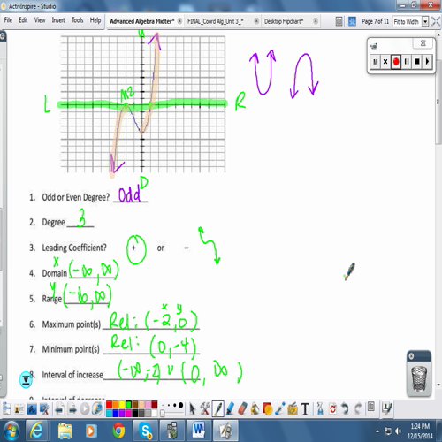The width and height of the screenshot is (442, 442).
Task: Select the Shape tool
Action: click(x=268, y=409)
